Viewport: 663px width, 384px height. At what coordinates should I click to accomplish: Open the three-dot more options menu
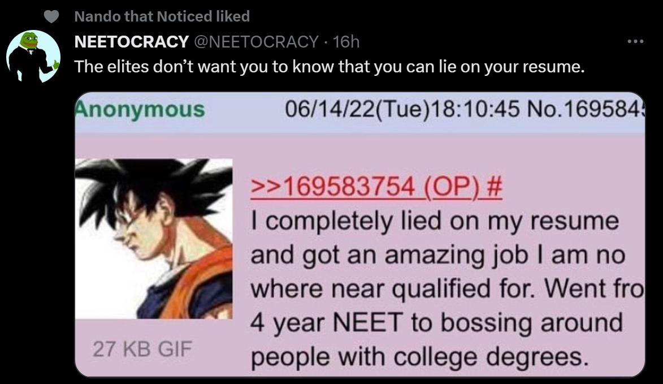pyautogui.click(x=635, y=41)
